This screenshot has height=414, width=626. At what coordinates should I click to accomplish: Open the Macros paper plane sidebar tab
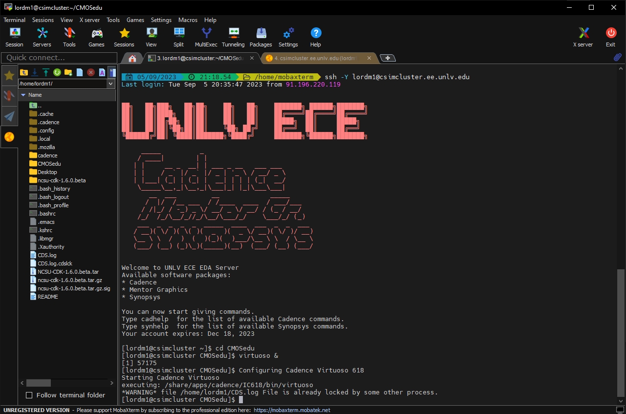(x=9, y=116)
